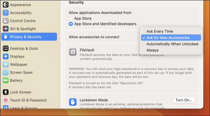Screen dimensions: 210x116
Task: Click the Lockdown Mode hand icon
Action: coord(73,102)
